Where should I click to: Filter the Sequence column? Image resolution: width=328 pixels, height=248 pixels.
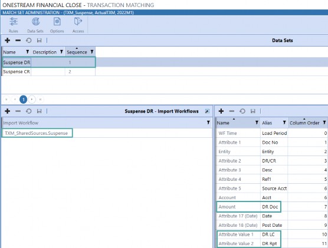point(92,52)
